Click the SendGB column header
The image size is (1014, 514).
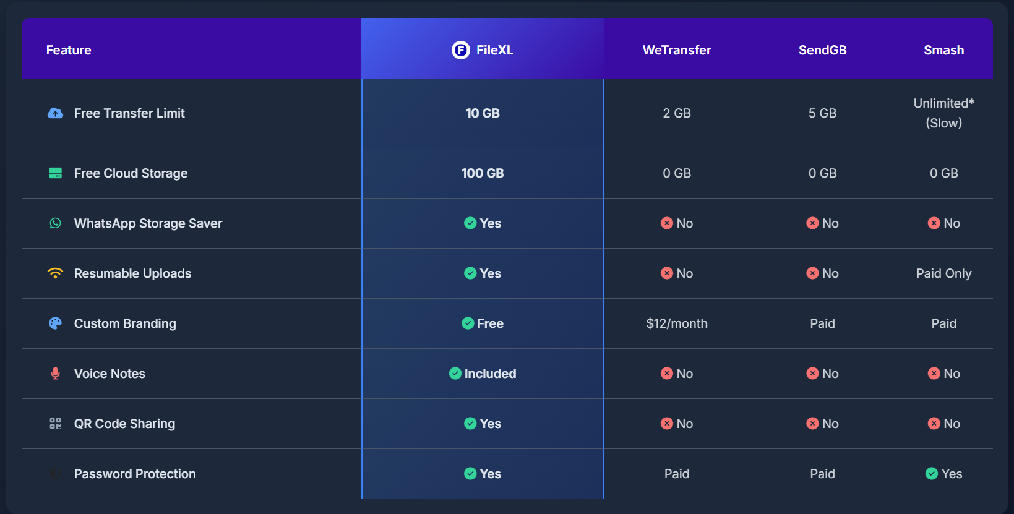pyautogui.click(x=823, y=50)
